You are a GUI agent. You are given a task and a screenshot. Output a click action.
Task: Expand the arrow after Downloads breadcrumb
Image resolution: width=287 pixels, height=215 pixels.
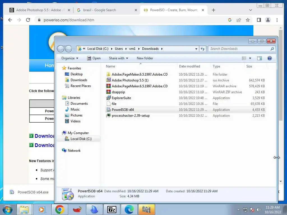[x=162, y=49]
